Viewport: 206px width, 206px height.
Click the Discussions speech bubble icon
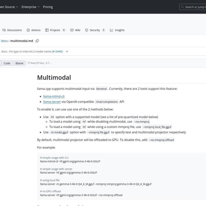(4, 30)
